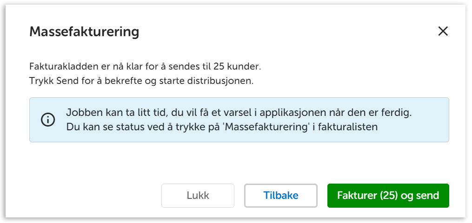Click the Massefakturering dialog title
Viewport: 472px width, 223px height.
point(84,32)
